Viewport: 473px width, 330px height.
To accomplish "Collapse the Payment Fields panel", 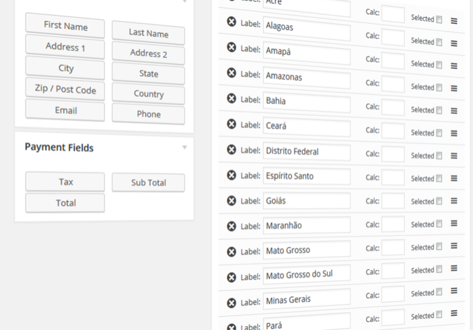I will pyautogui.click(x=185, y=148).
